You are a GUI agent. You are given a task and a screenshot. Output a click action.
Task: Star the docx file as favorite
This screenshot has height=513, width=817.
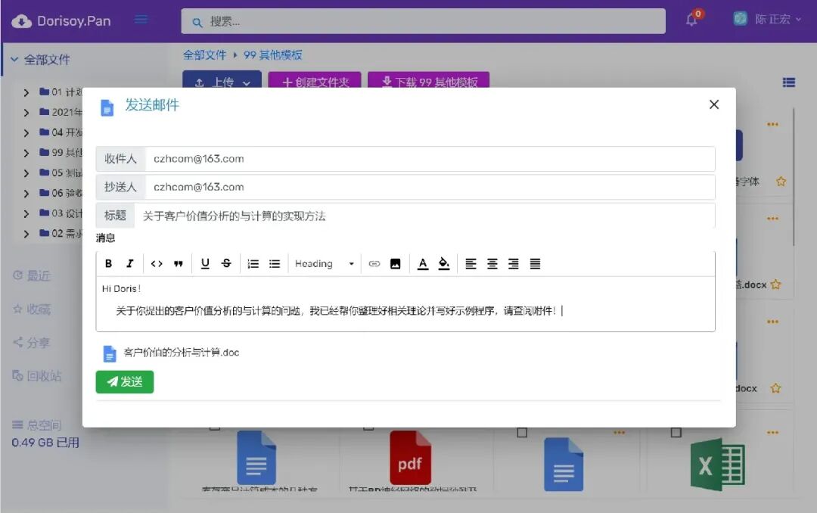click(x=776, y=283)
